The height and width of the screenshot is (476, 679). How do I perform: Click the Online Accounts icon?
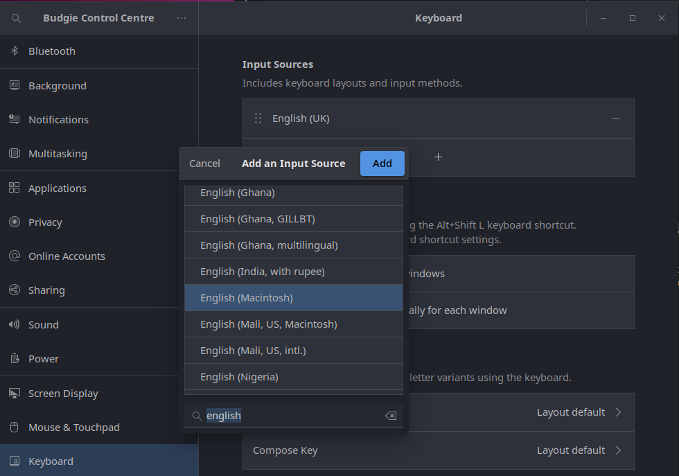point(14,256)
